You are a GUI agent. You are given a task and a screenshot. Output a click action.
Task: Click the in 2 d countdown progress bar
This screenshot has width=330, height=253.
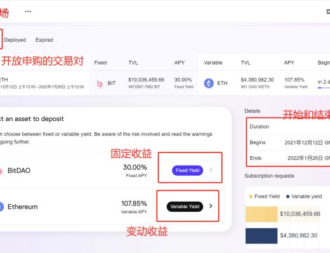(x=324, y=88)
